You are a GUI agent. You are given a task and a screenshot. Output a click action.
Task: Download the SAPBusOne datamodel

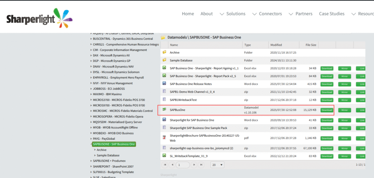tap(327, 110)
